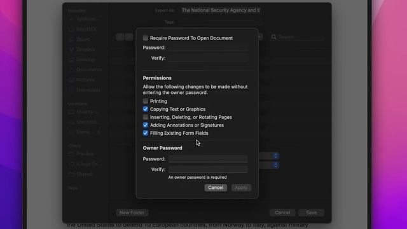Eject the Demo volume in sidebar

click(99, 132)
